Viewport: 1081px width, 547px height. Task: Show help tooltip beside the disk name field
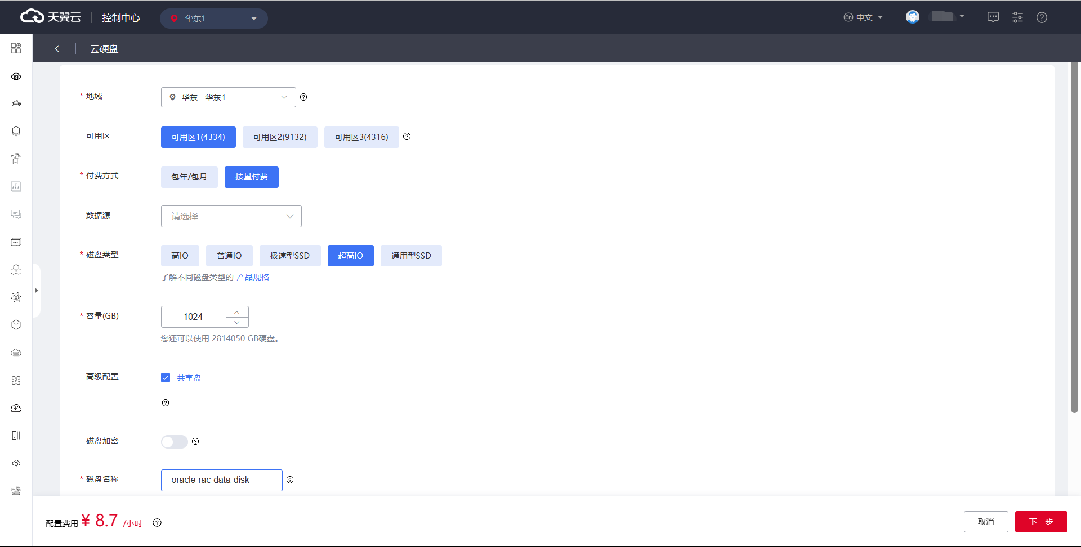pyautogui.click(x=290, y=480)
